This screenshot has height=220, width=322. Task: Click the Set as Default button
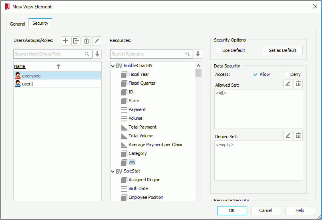(x=283, y=50)
